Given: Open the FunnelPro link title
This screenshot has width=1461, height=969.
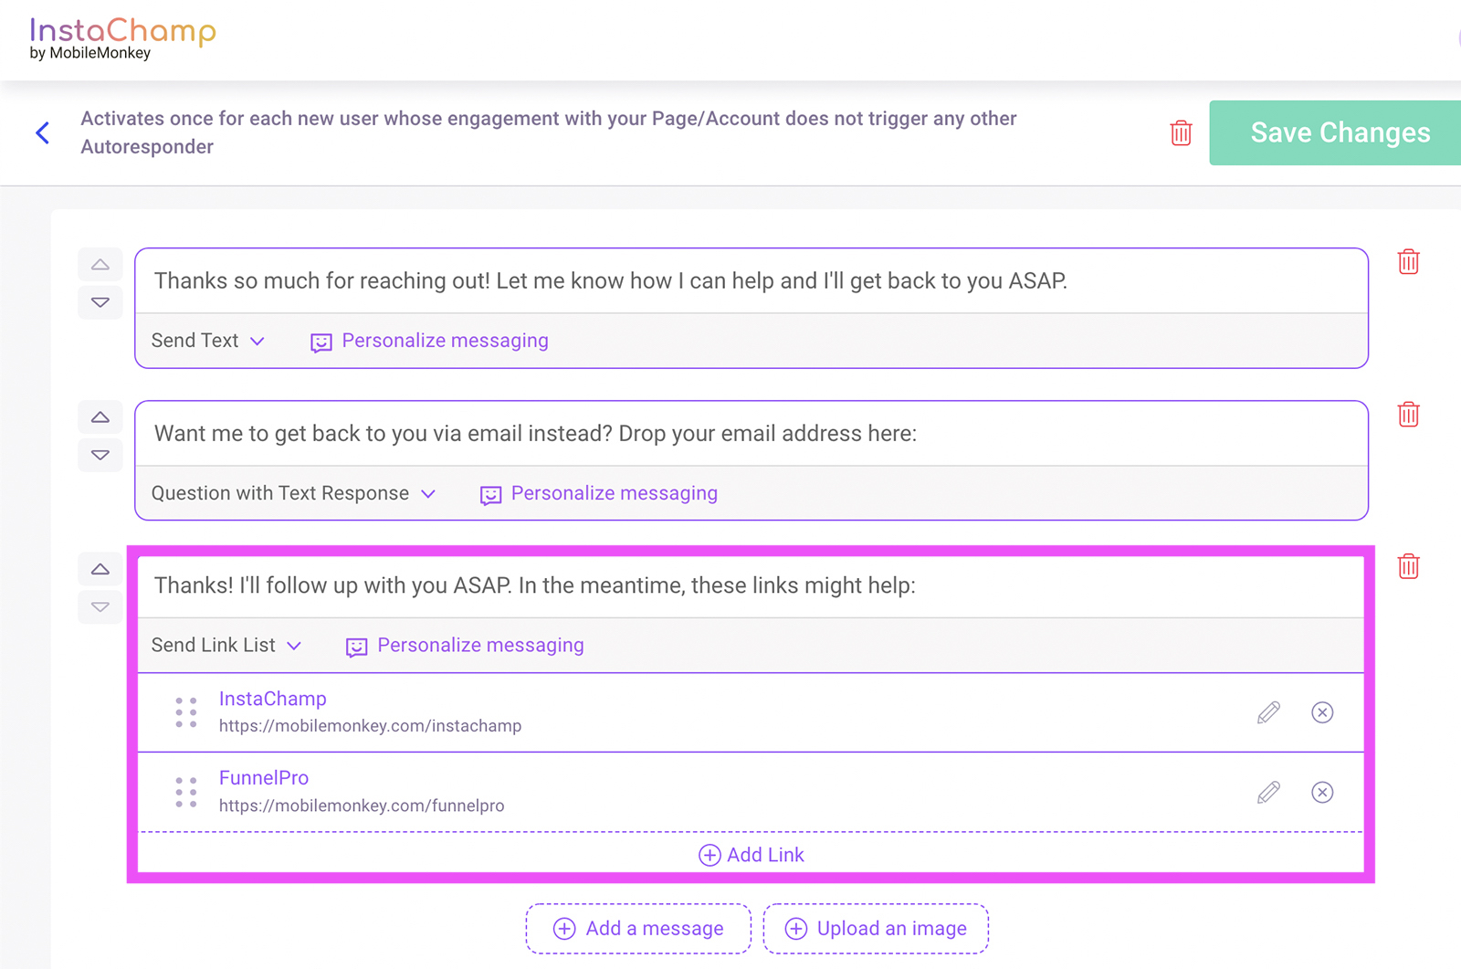Looking at the screenshot, I should click(x=264, y=778).
